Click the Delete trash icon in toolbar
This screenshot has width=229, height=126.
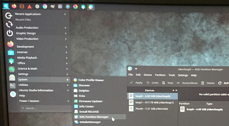202,83
